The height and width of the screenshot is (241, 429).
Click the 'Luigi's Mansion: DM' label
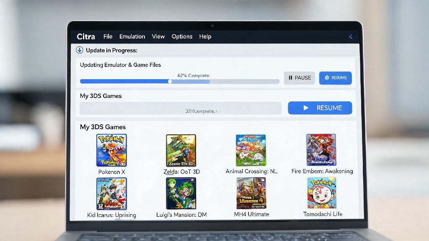tap(181, 215)
